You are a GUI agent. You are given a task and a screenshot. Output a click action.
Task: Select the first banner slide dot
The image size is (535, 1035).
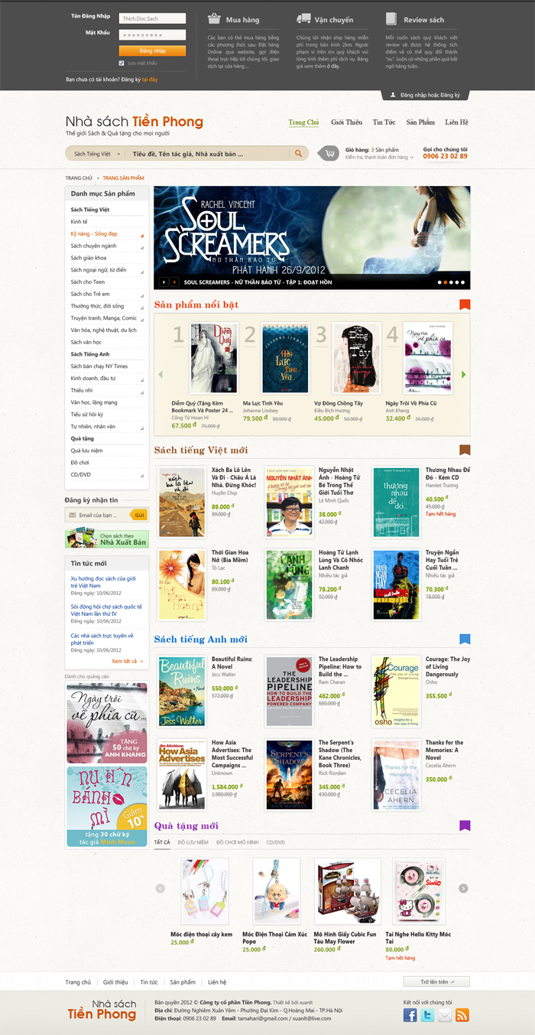(440, 282)
